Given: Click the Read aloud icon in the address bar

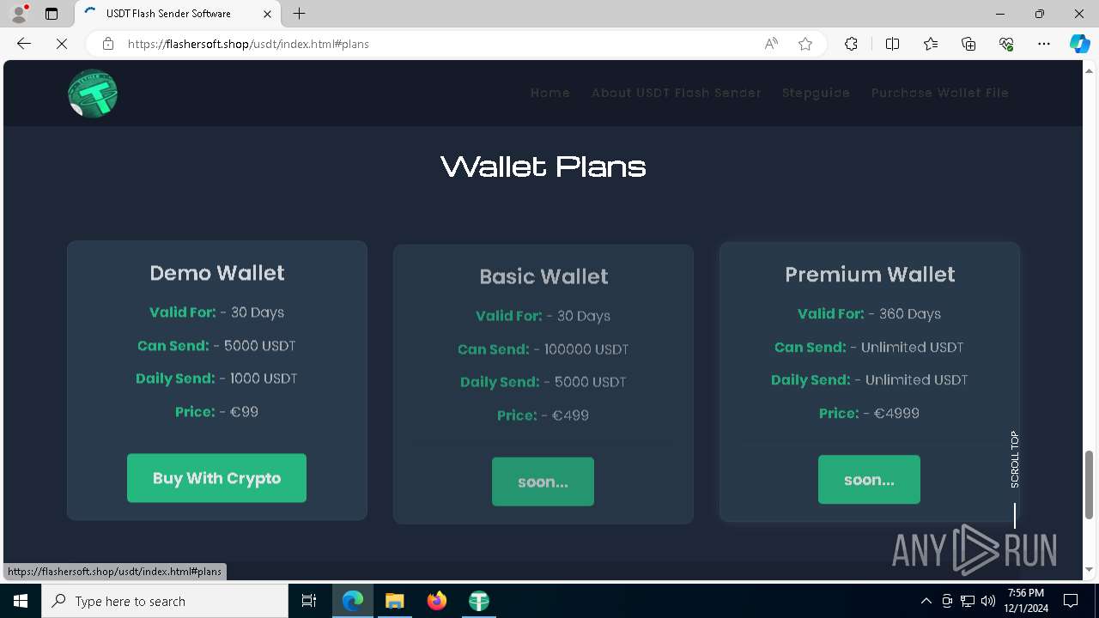Looking at the screenshot, I should (x=771, y=44).
